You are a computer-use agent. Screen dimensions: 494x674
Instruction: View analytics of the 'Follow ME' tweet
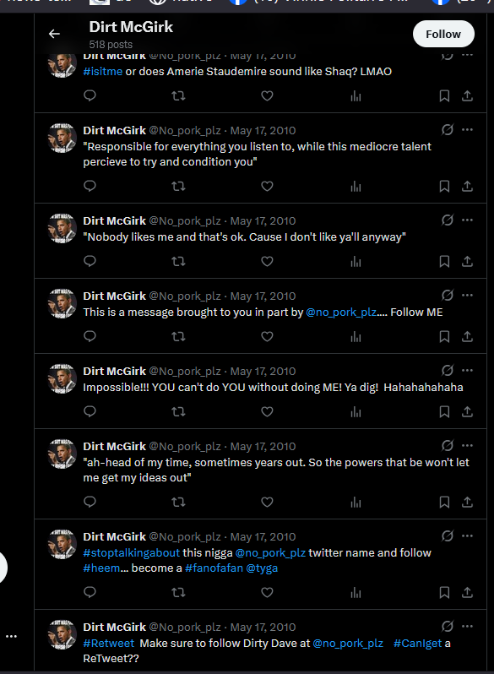[x=356, y=336]
